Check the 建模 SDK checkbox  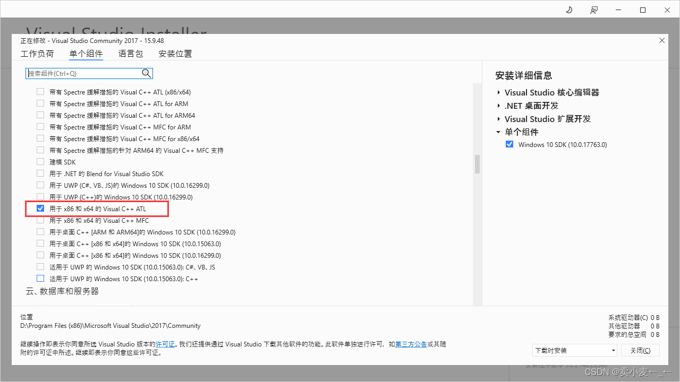[40, 162]
